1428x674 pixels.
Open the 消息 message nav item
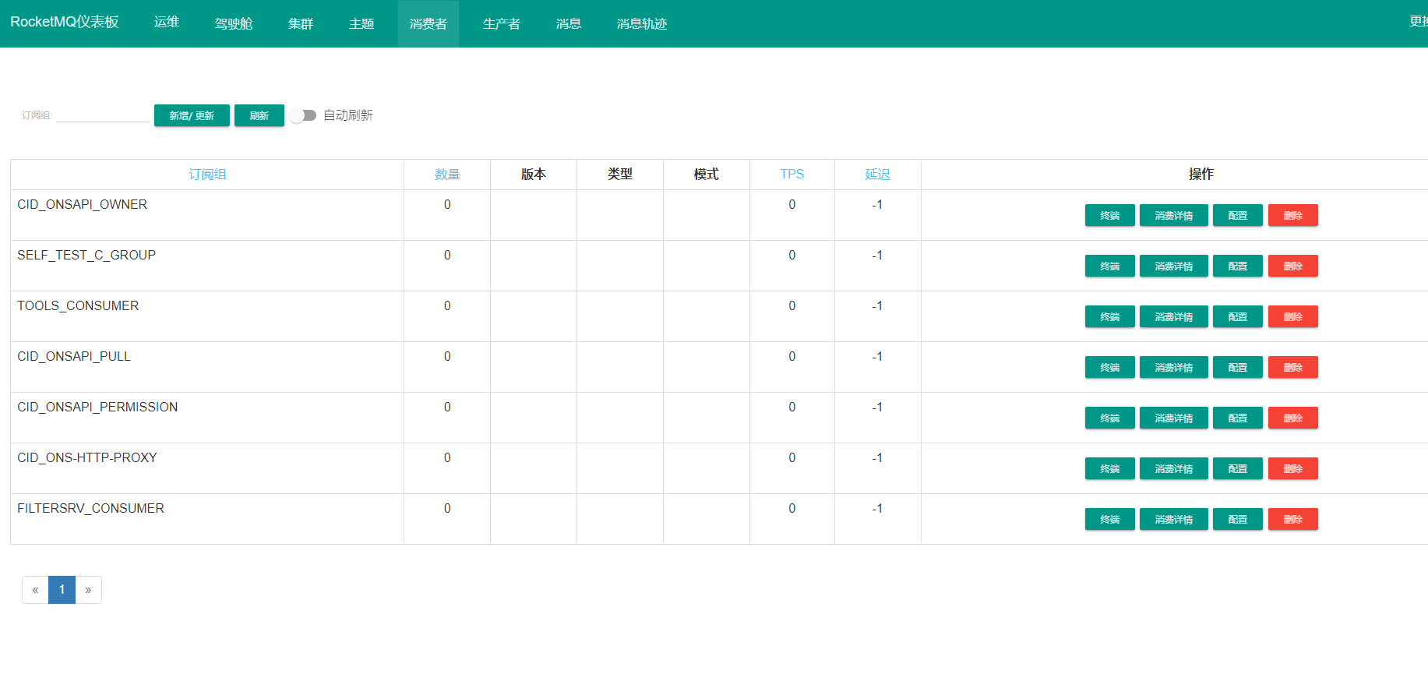tap(569, 24)
